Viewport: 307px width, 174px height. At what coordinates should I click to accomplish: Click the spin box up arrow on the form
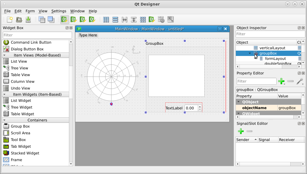click(200, 107)
